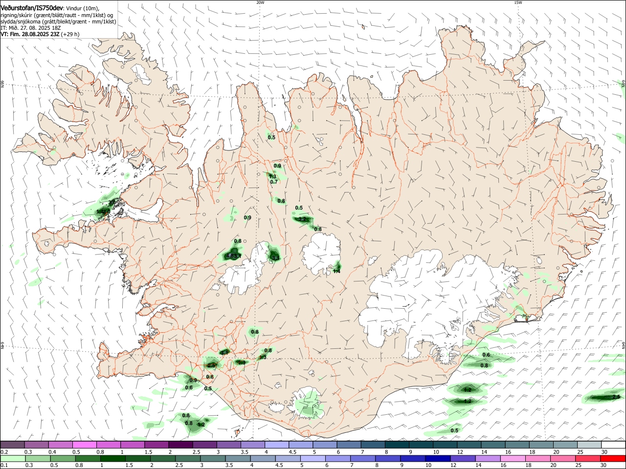Click the 64N latitude label on right edge
This screenshot has width=626, height=469.
tap(624, 345)
